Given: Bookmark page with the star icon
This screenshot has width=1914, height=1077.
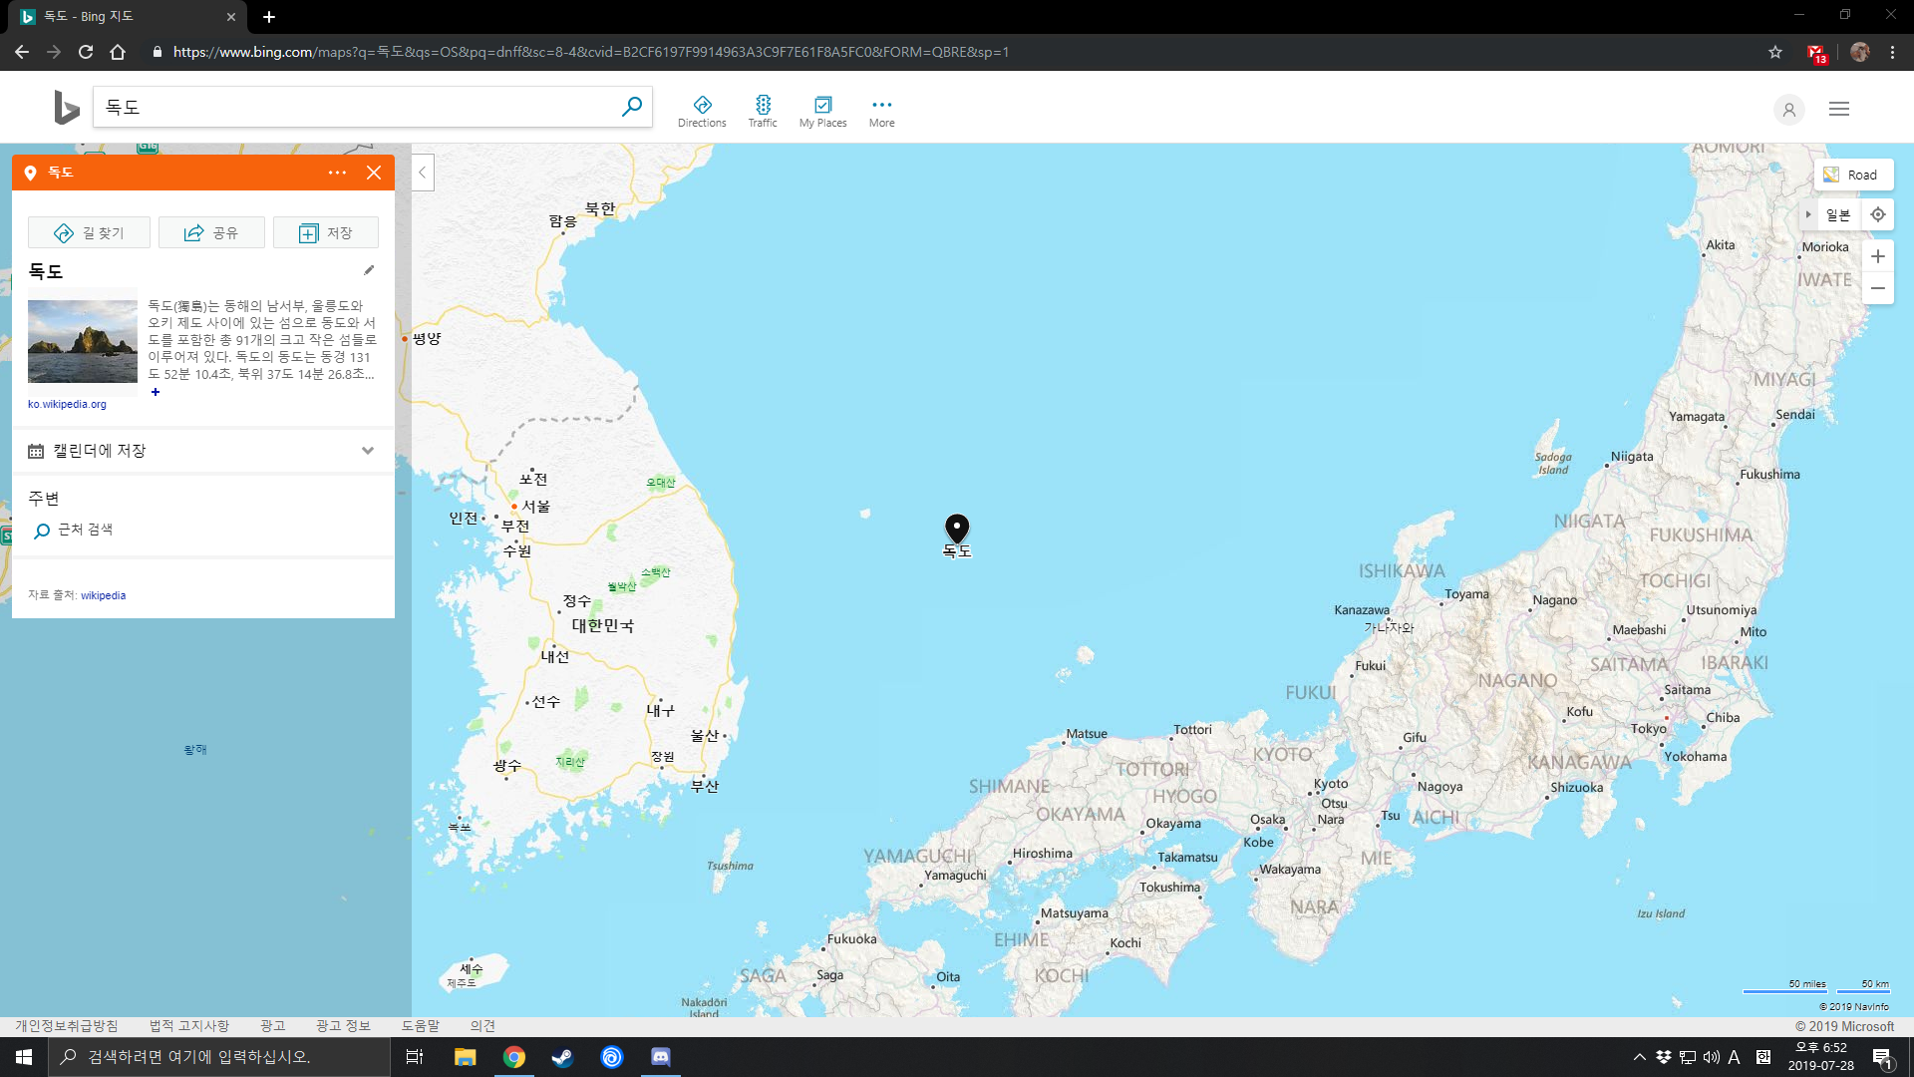Looking at the screenshot, I should (x=1775, y=52).
